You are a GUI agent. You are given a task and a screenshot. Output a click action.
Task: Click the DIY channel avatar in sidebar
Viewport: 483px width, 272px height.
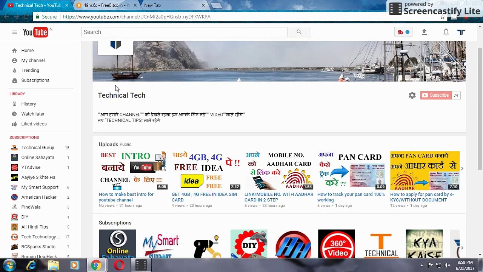(14, 217)
